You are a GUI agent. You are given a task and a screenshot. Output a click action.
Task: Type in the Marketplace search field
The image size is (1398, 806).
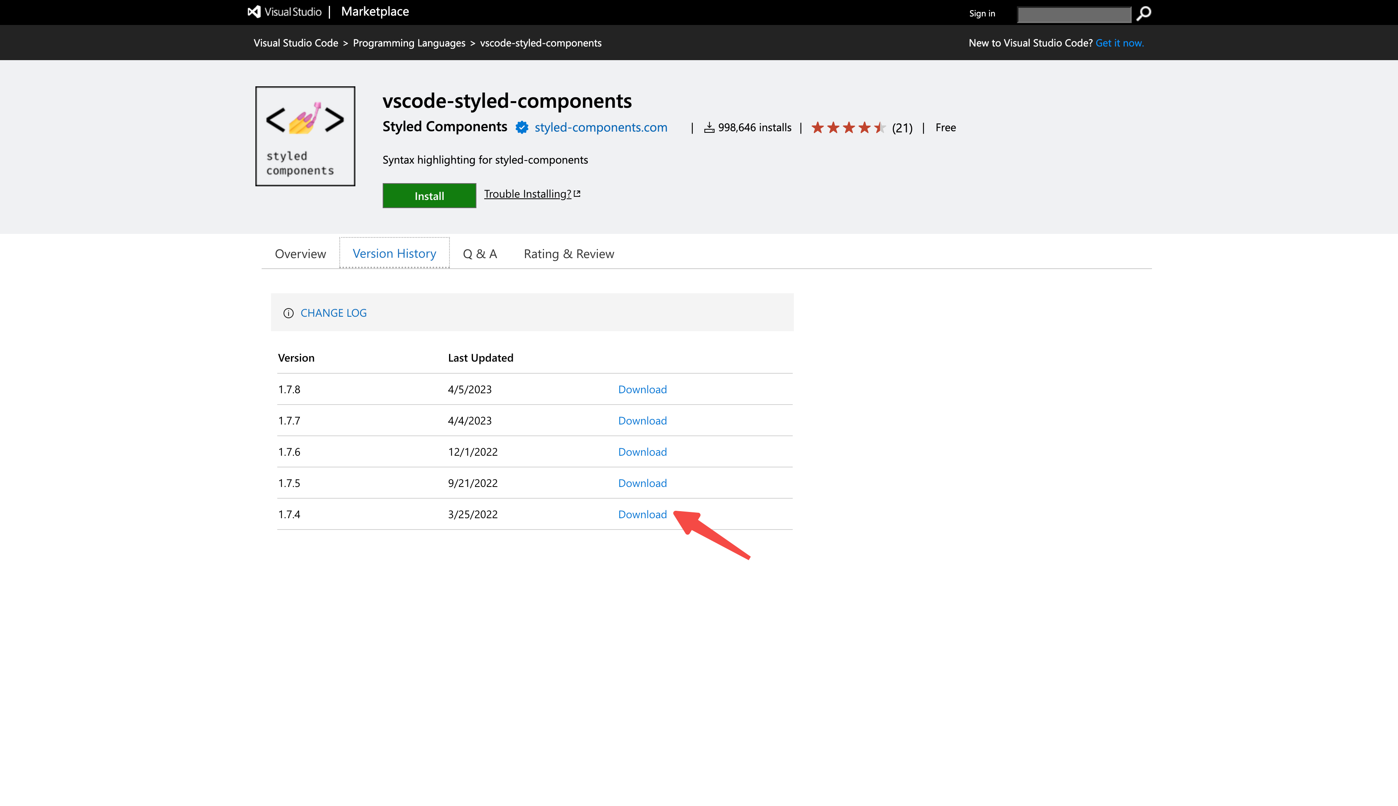[x=1073, y=14]
